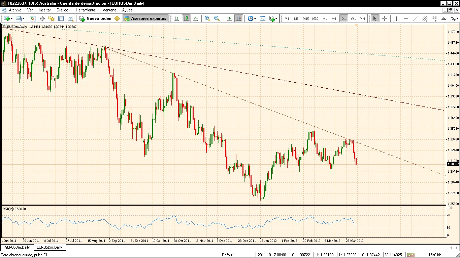
Task: Set timeframe to W1
Action: 353,18
